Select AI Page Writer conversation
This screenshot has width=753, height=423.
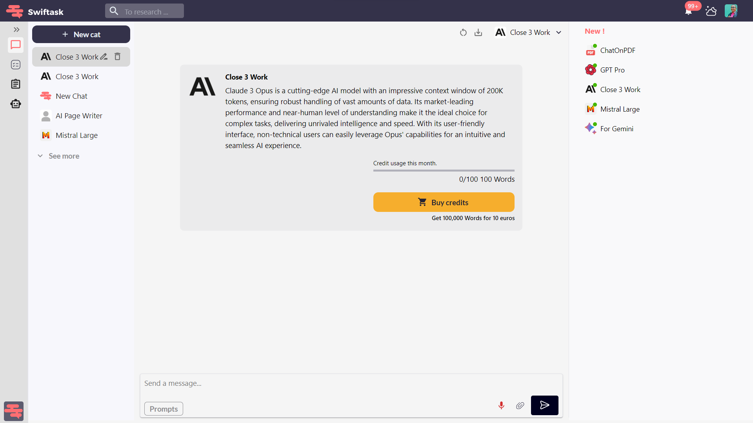[x=78, y=116]
